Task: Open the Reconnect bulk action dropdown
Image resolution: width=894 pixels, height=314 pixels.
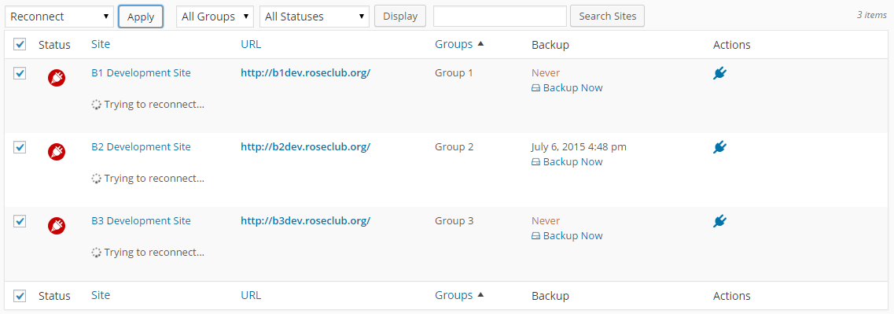Action: click(x=60, y=17)
